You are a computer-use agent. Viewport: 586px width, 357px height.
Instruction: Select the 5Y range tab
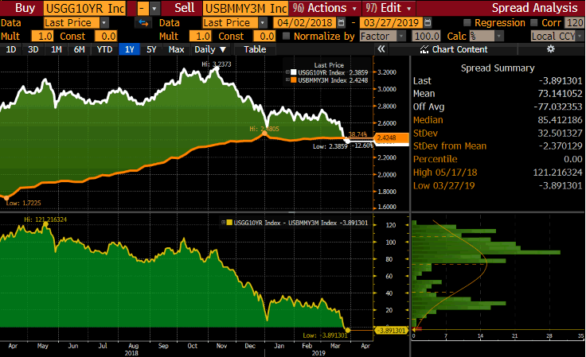(x=151, y=49)
